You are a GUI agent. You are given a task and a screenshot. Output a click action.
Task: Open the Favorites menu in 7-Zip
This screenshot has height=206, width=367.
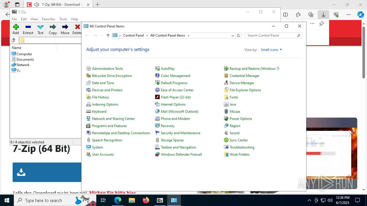click(x=48, y=19)
